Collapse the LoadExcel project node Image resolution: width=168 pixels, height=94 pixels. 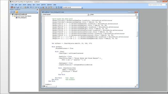tap(11, 14)
